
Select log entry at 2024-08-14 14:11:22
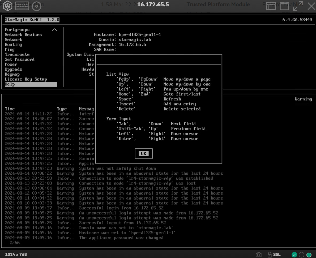49,114
